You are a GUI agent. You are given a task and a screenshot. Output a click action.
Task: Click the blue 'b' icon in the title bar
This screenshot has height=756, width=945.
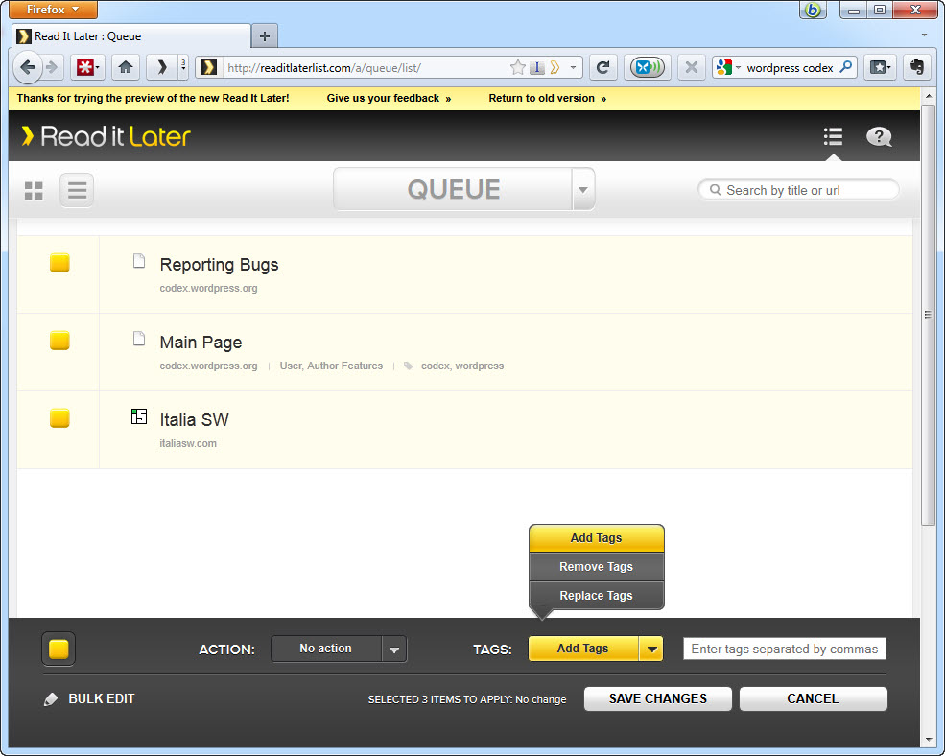(x=813, y=10)
